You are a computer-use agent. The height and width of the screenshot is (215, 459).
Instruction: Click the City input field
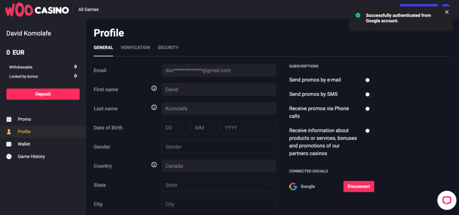tap(219, 204)
